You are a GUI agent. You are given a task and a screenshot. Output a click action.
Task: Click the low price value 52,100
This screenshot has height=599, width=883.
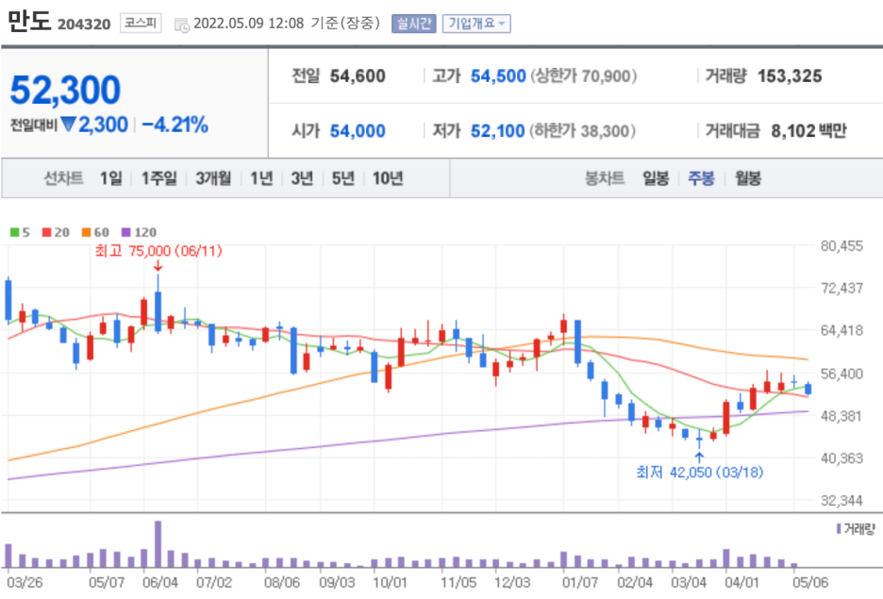click(498, 131)
